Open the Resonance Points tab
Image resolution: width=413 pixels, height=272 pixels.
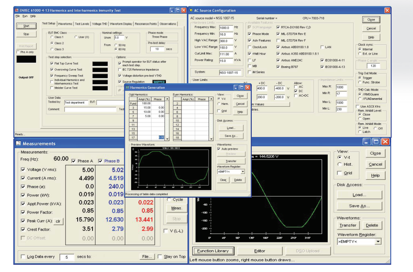[145, 24]
